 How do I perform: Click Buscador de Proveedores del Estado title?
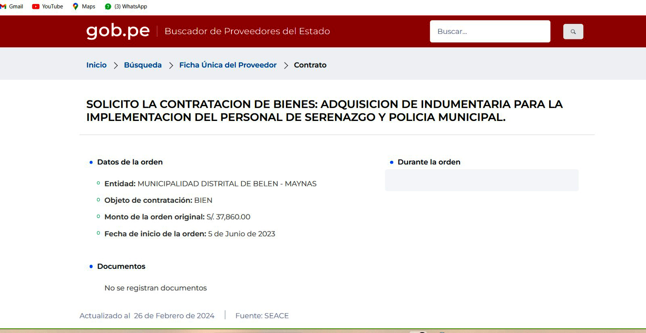(247, 31)
